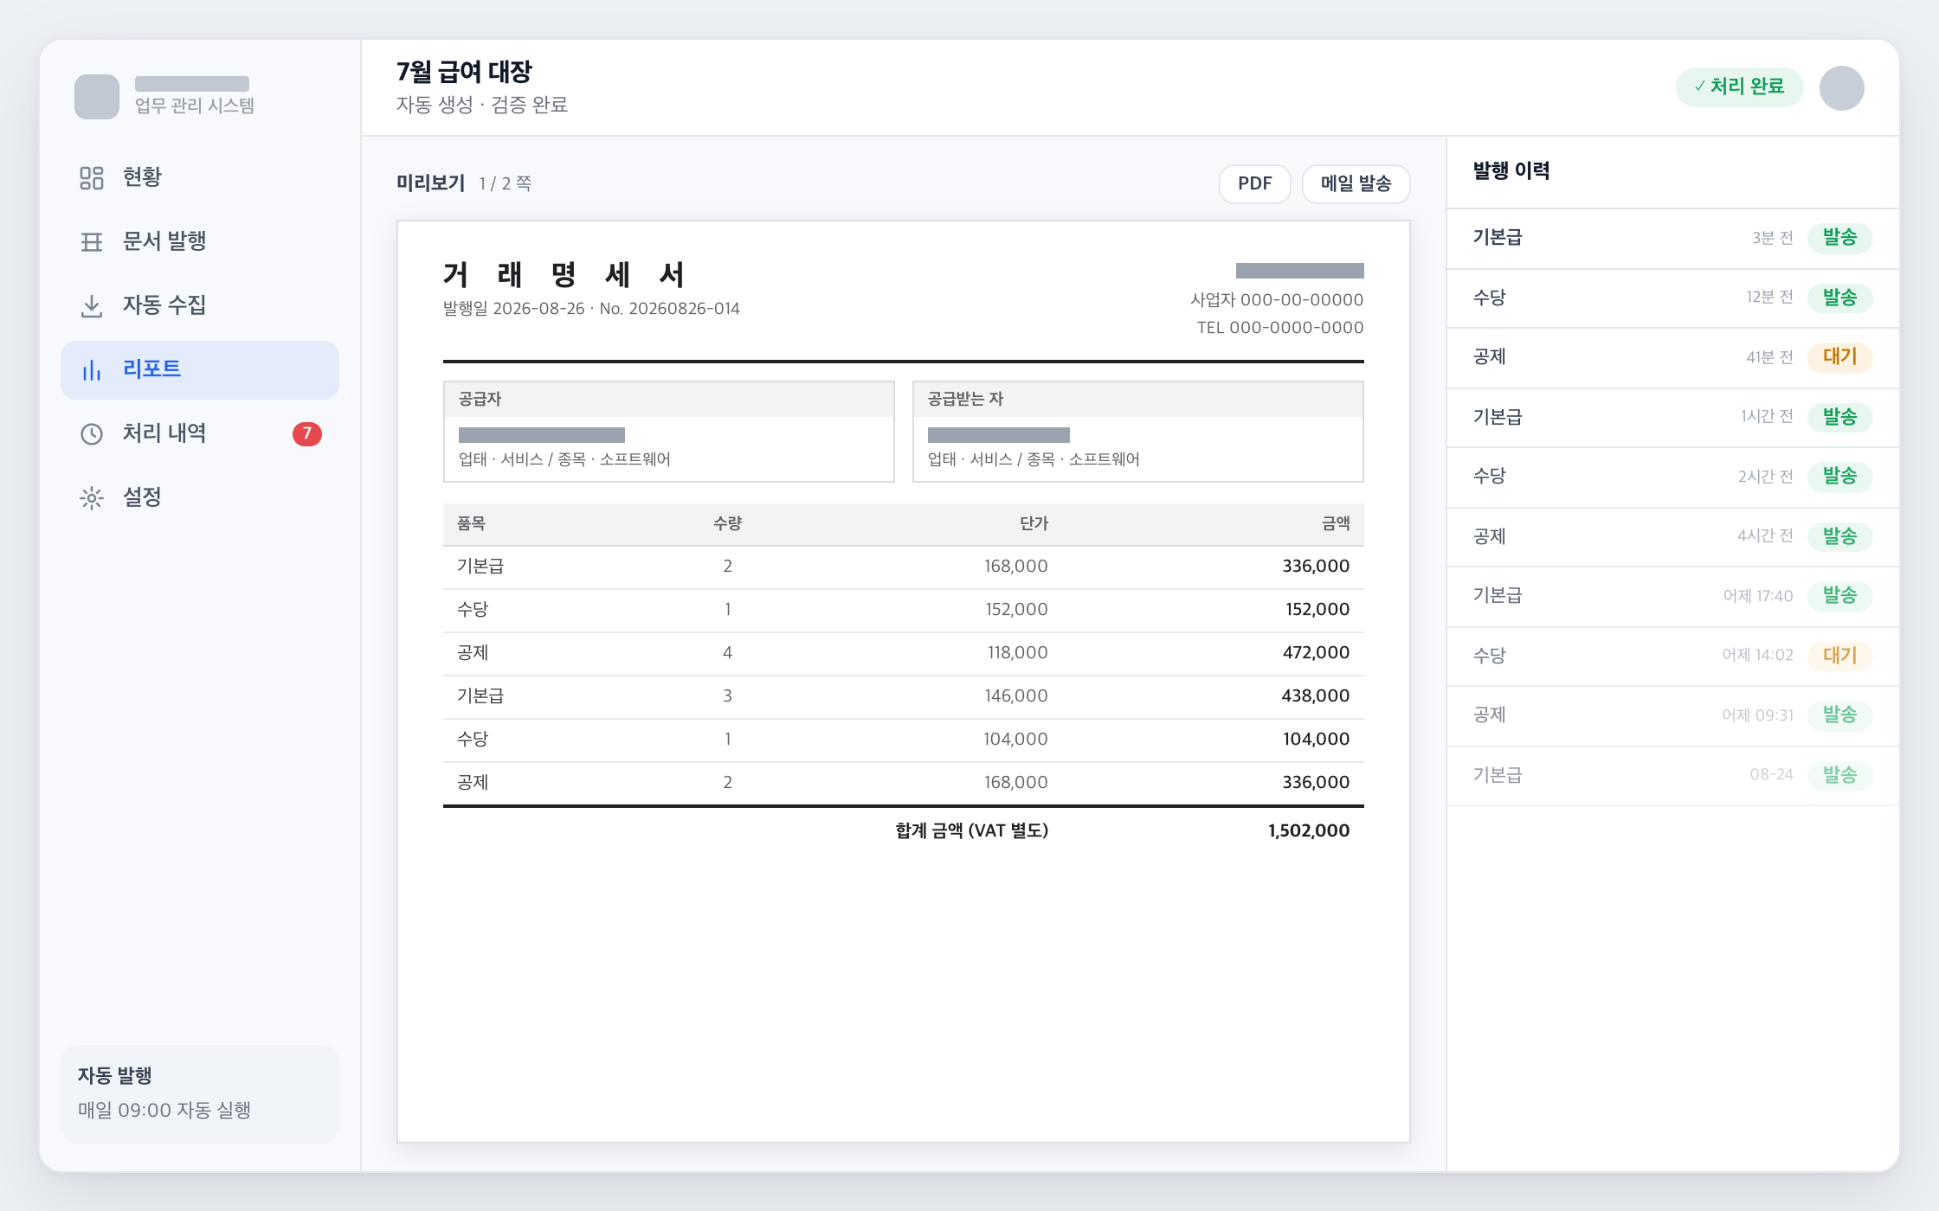Image resolution: width=1939 pixels, height=1211 pixels.
Task: Open 공제 history row from 41분 전
Action: [1673, 357]
